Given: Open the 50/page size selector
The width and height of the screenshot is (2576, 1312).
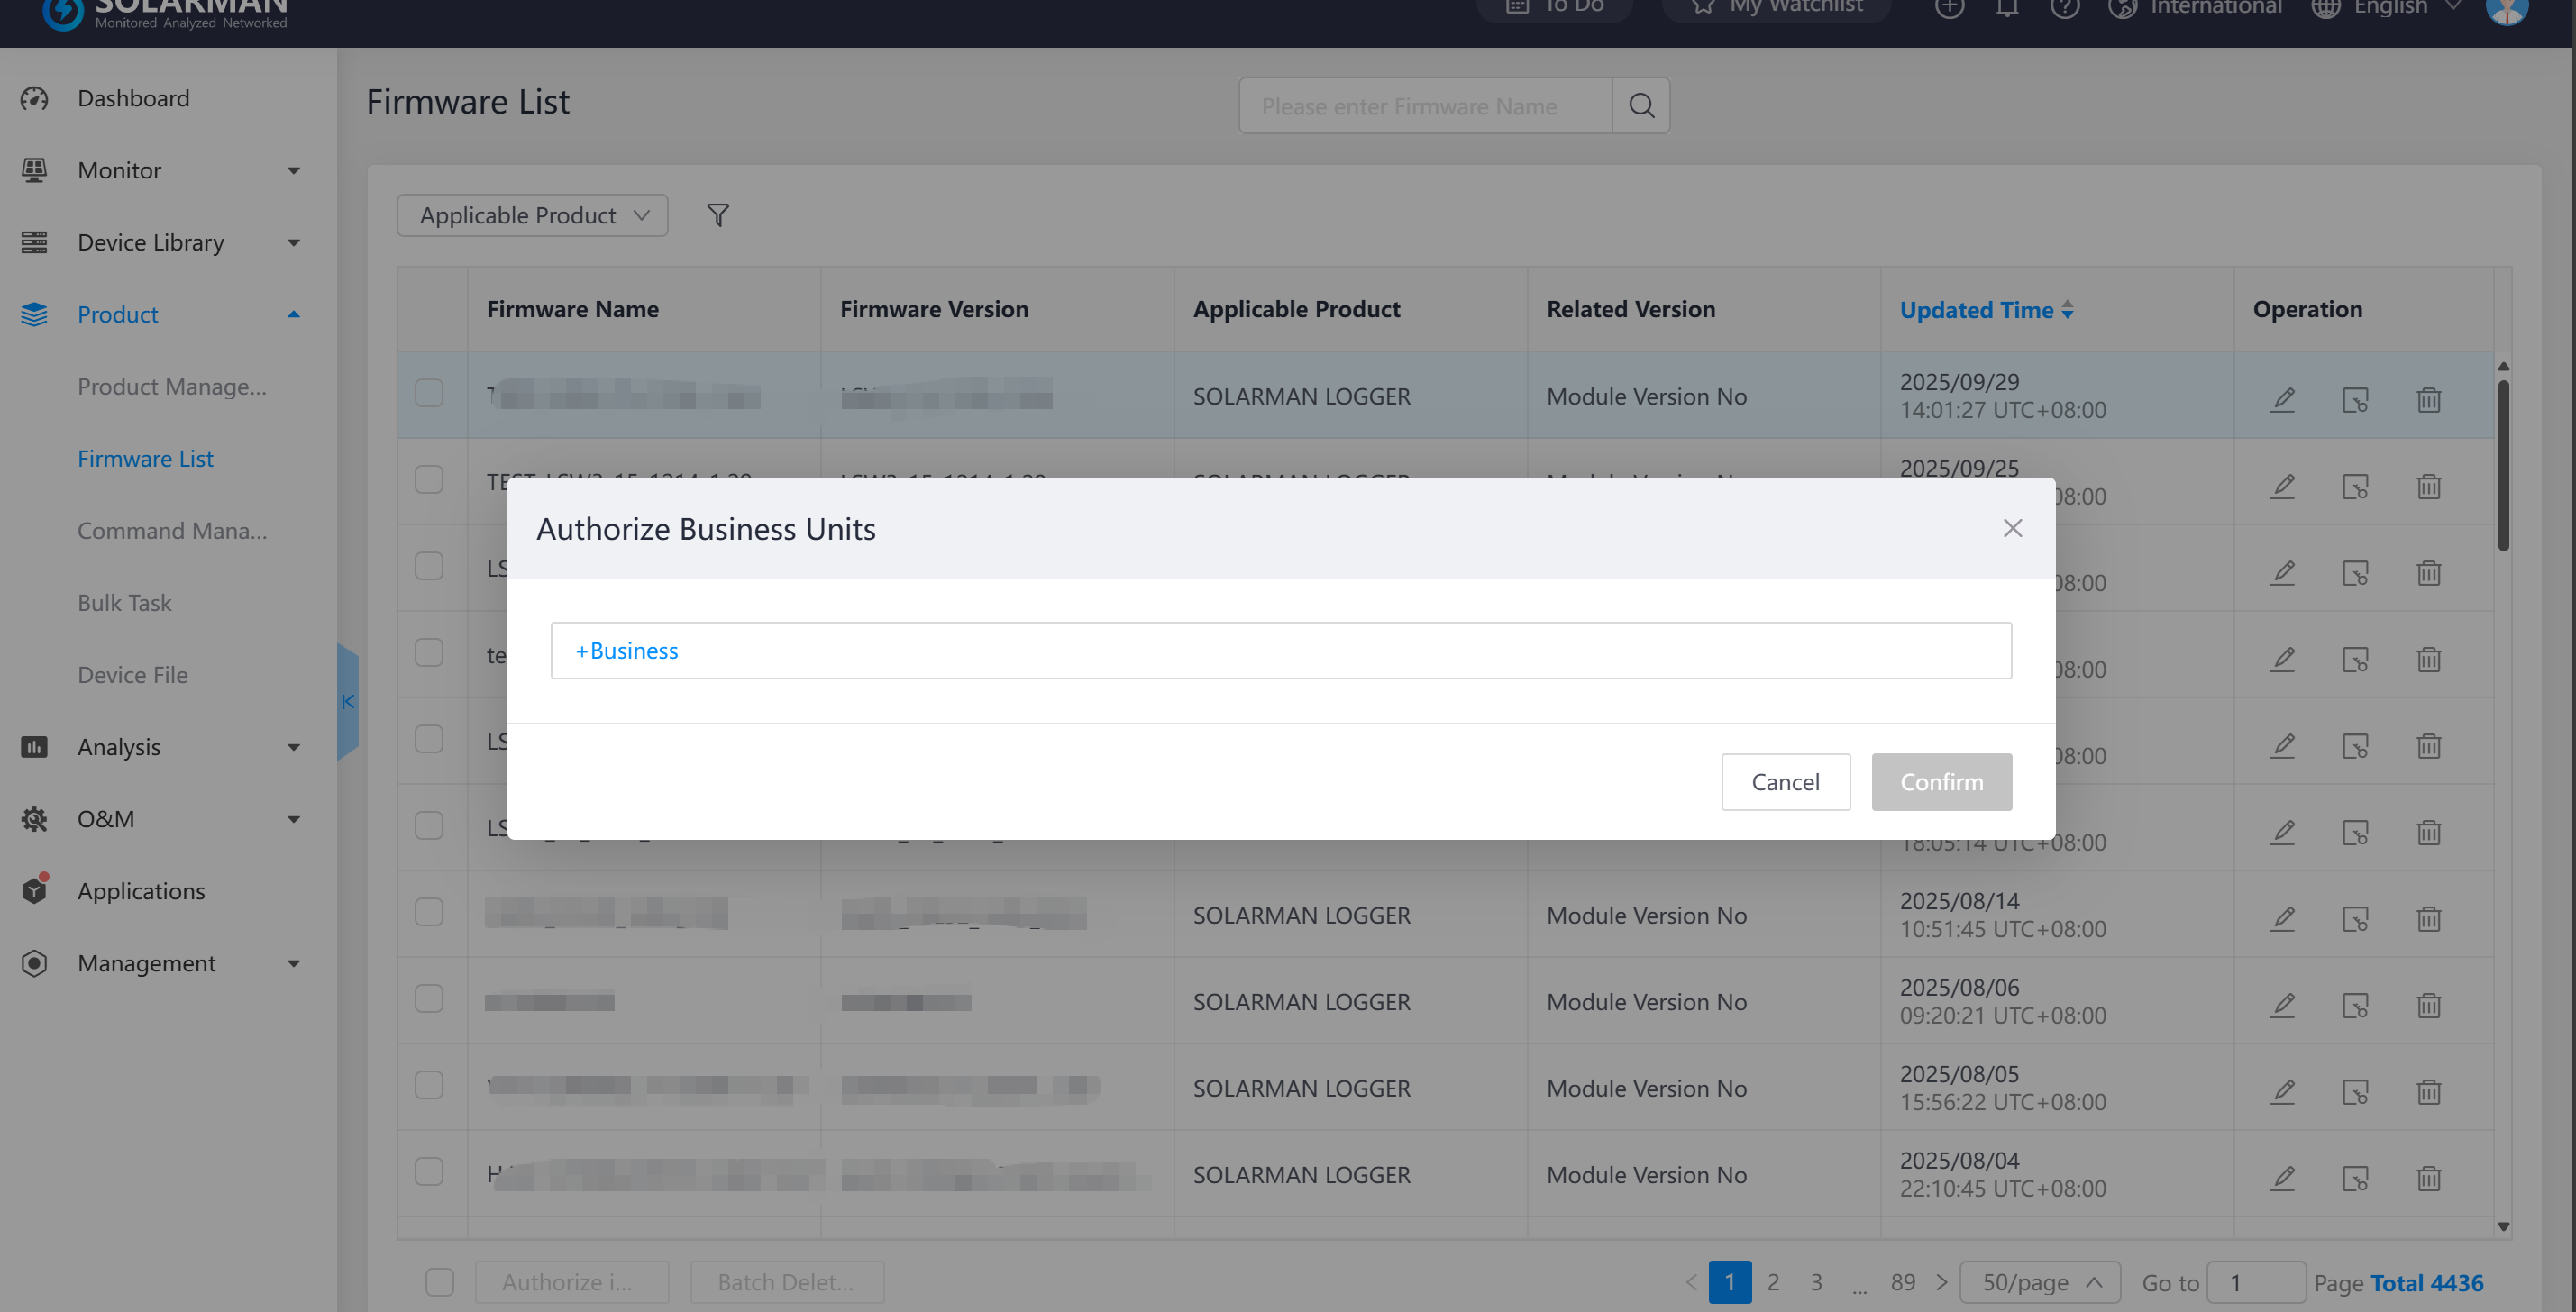Looking at the screenshot, I should click(x=2039, y=1282).
